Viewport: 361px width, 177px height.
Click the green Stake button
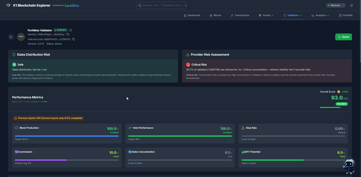344,37
